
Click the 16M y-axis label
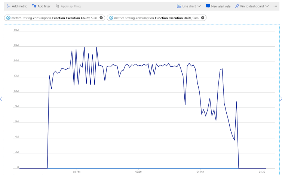point(16,45)
